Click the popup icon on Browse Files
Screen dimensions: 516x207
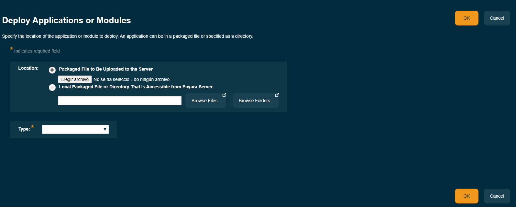click(224, 95)
